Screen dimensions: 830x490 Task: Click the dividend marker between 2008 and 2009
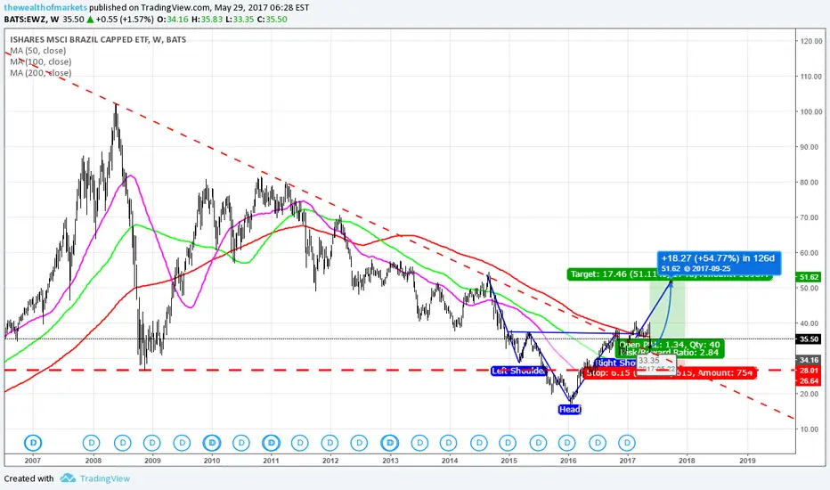coord(122,442)
